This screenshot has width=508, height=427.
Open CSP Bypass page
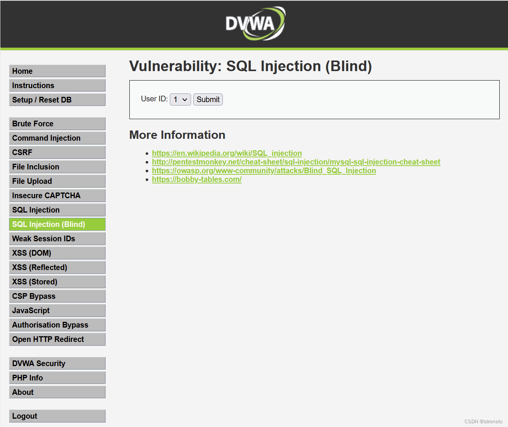click(x=57, y=296)
